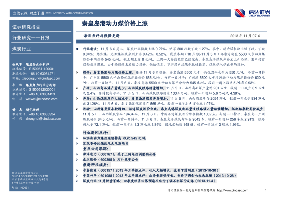Click the arrow bullet beside 永泰能源 item
This screenshot has height=199, width=281.
(77, 170)
